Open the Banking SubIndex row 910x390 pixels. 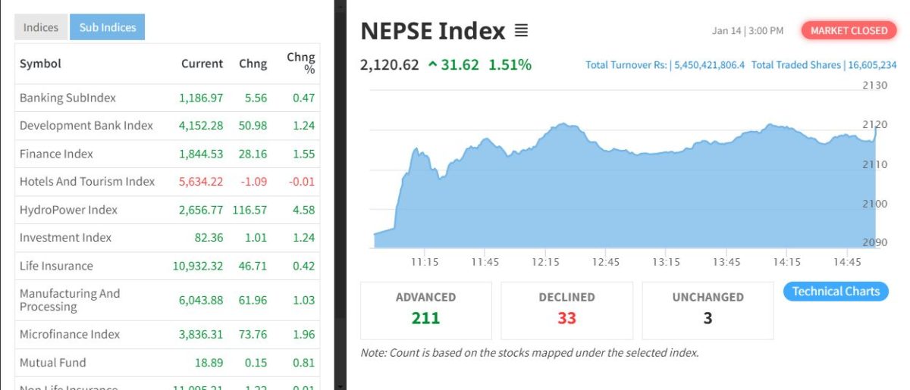tap(67, 98)
